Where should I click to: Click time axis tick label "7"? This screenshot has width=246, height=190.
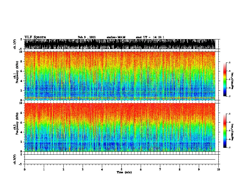tap(160, 170)
